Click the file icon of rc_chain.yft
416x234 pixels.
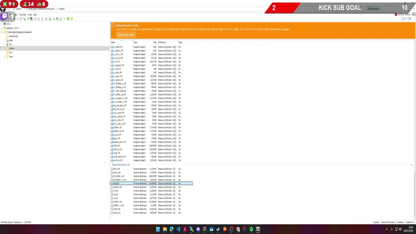(x=112, y=47)
